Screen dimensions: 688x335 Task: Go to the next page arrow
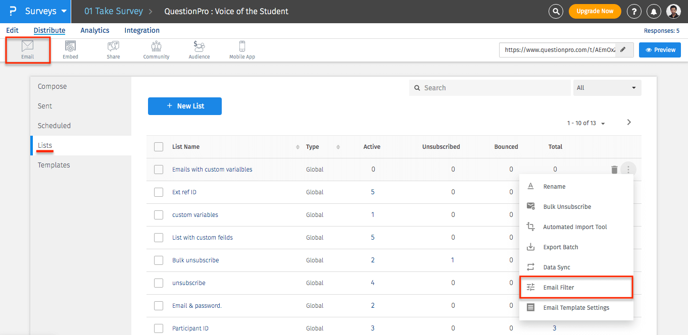[629, 122]
